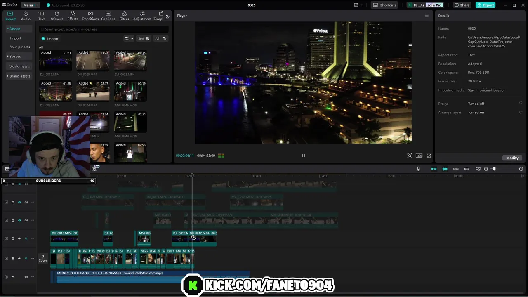Select Stock materials in sidebar

(20, 66)
